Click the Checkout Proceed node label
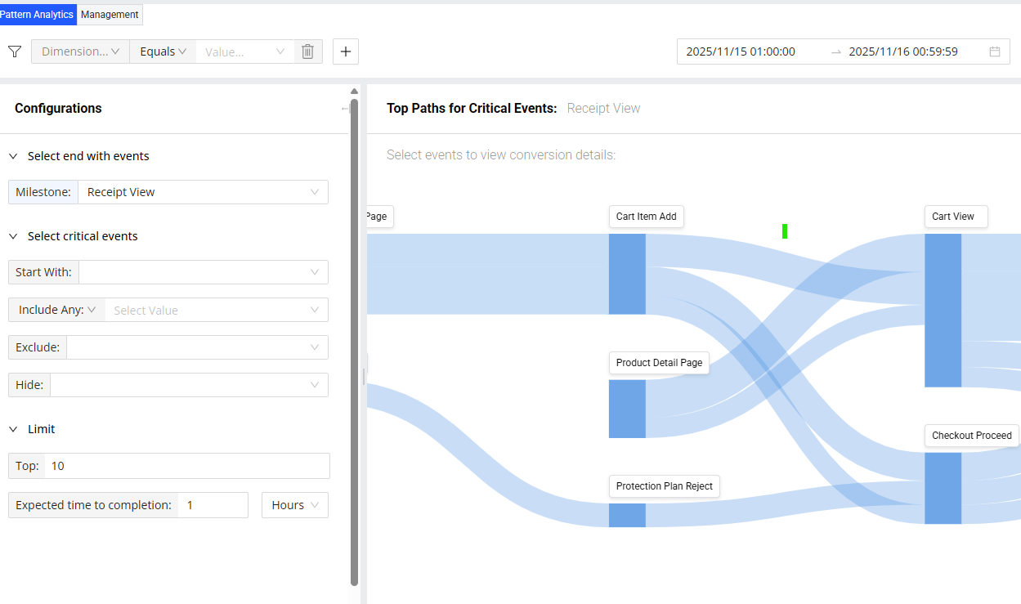Viewport: 1021px width, 604px height. tap(971, 436)
